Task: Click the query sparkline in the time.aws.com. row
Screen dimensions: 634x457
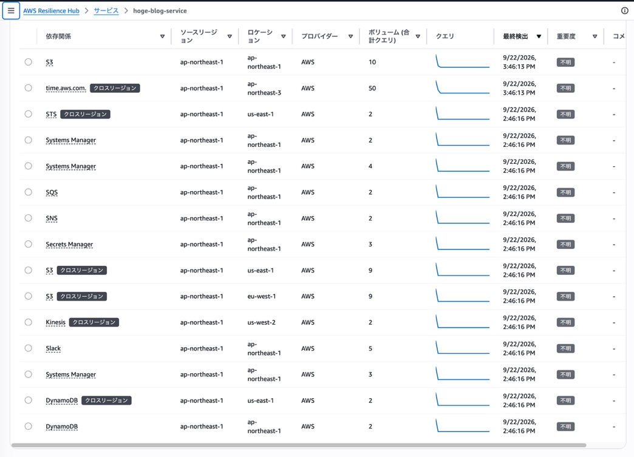Action: point(463,87)
